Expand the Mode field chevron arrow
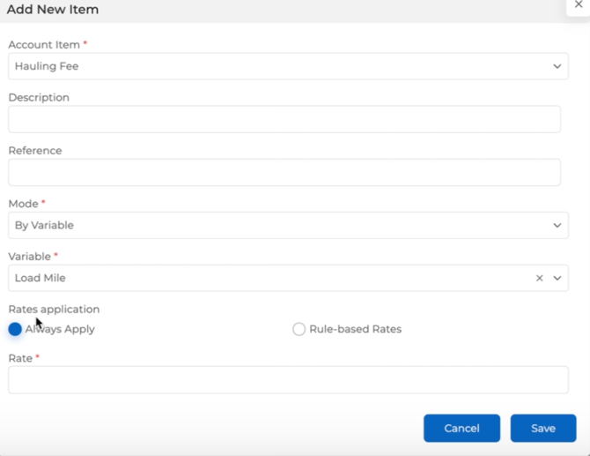 point(557,225)
